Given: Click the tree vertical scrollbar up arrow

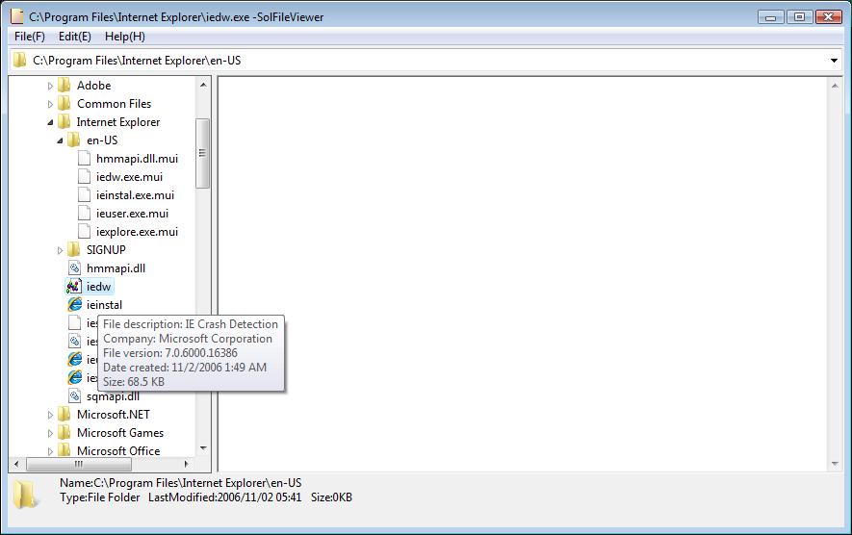Looking at the screenshot, I should [203, 85].
